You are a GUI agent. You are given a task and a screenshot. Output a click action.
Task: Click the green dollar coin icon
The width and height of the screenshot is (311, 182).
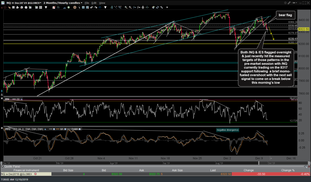[x=68, y=7]
